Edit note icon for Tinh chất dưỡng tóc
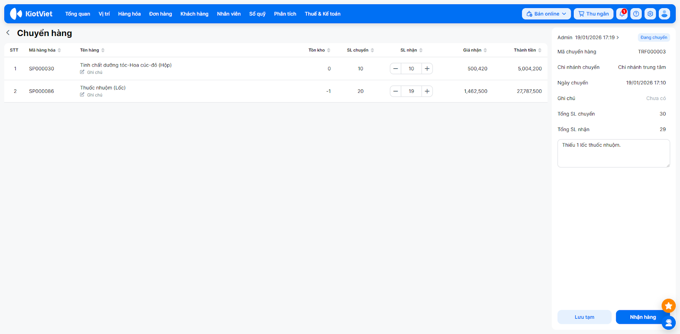This screenshot has height=334, width=680. [82, 72]
